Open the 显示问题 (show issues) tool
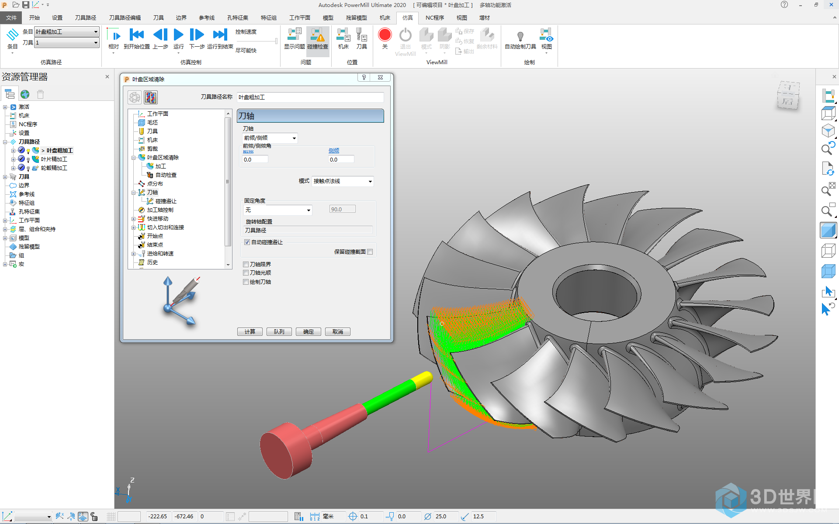839x524 pixels. [x=294, y=35]
